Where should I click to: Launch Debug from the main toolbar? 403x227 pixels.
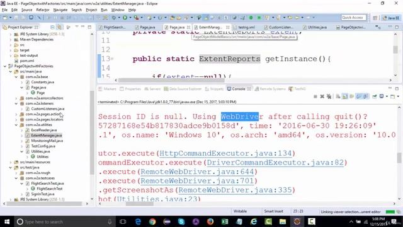coord(113,18)
